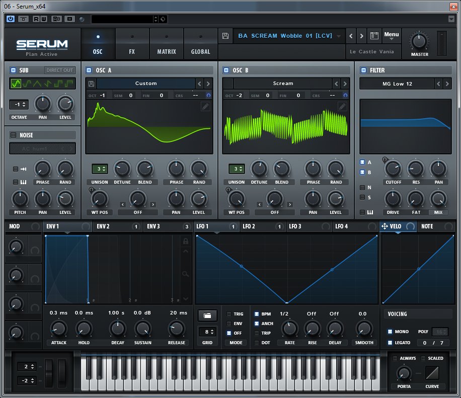
Task: Open the Scream wavetable selector on OSC B
Action: click(283, 84)
